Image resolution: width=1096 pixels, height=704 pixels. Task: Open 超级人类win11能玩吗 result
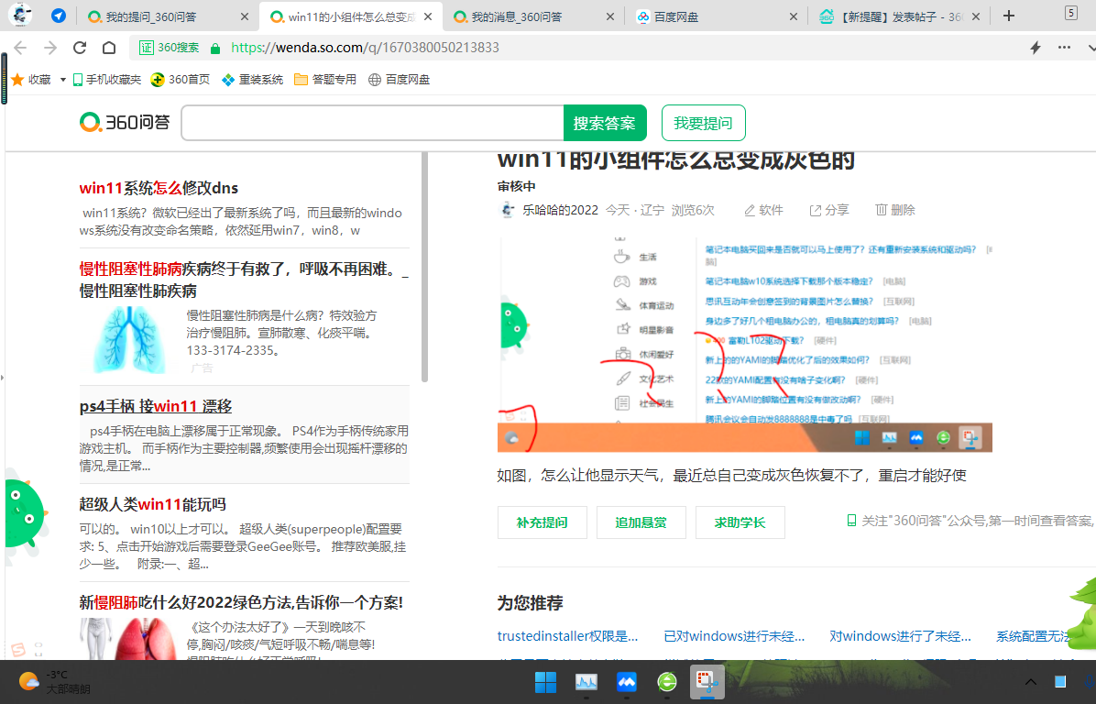[152, 504]
